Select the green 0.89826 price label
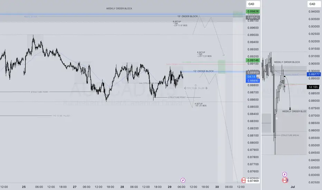The image size is (322, 190). (253, 11)
